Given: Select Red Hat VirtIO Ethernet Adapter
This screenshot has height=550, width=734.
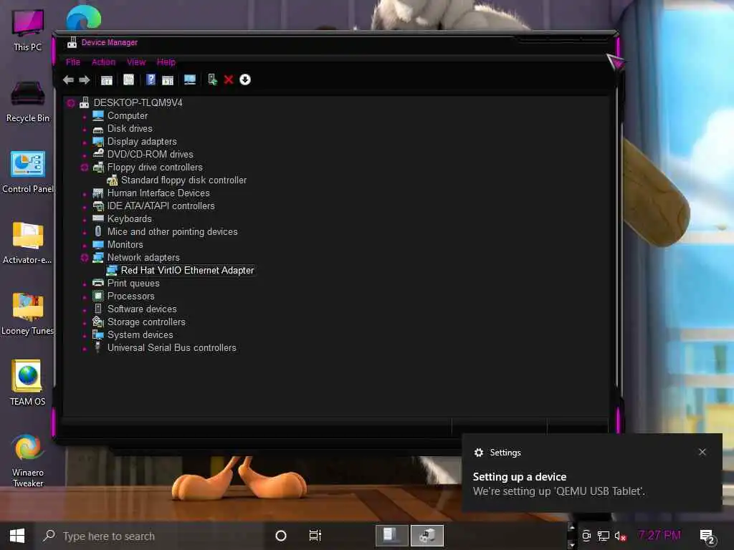Looking at the screenshot, I should tap(187, 270).
